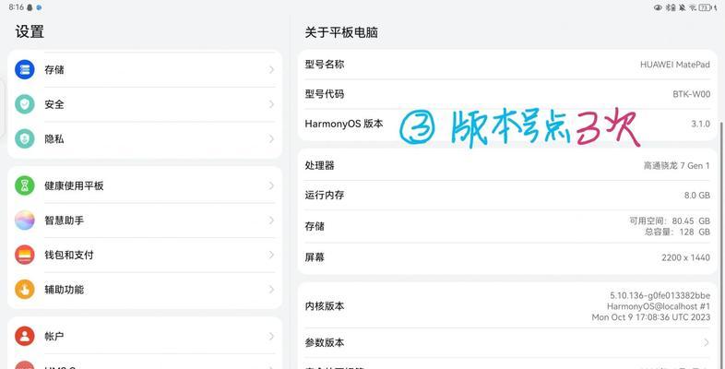725x369 pixels.
Task: Tap the 健康使用平板 hourglass icon
Action: 25,185
